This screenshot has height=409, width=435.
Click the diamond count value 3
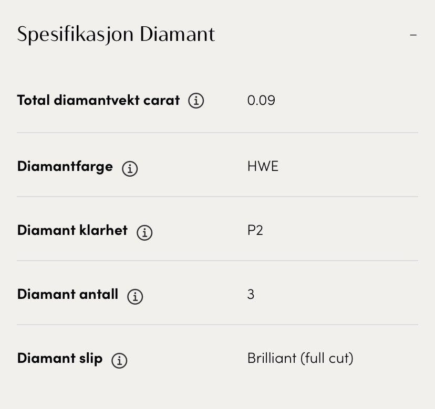tap(251, 294)
